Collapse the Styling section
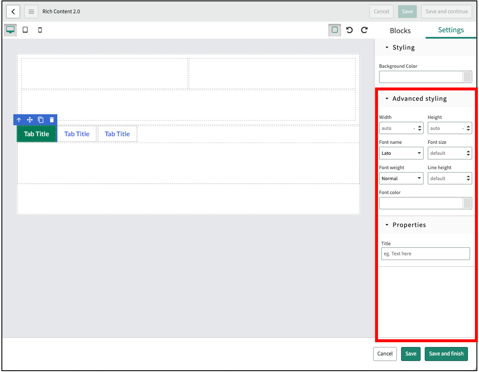The height and width of the screenshot is (372, 479). [387, 47]
